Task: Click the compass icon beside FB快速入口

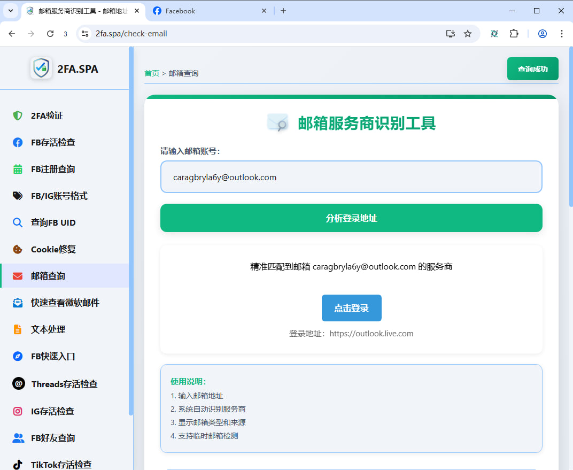Action: click(18, 356)
